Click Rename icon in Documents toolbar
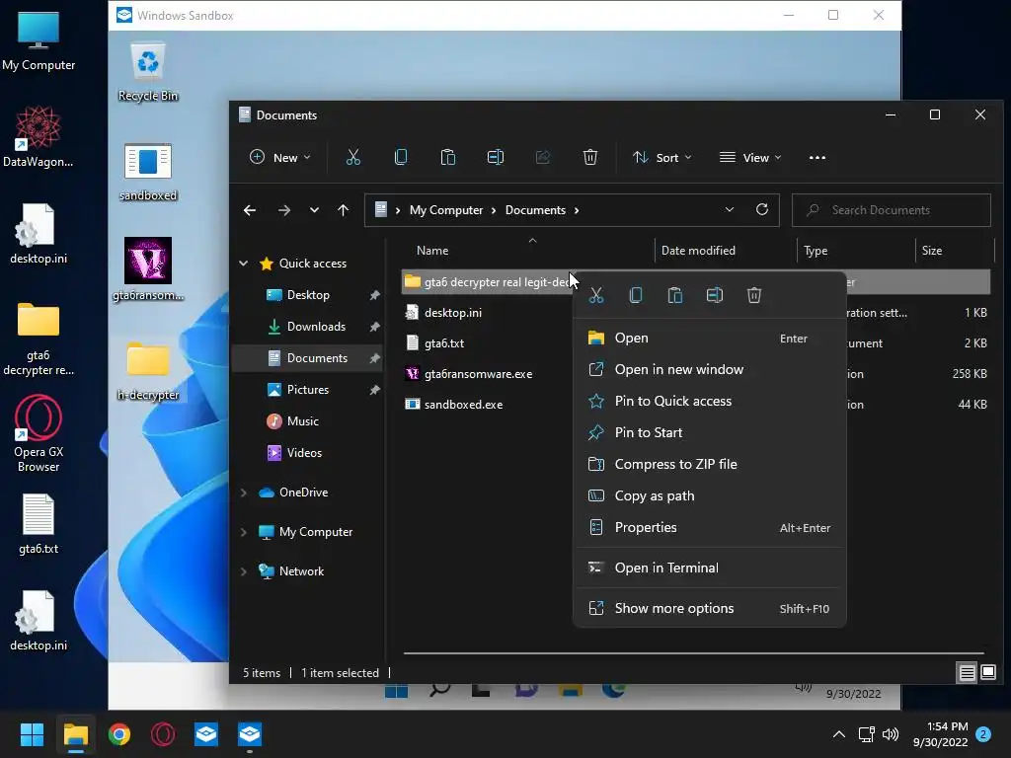 point(496,157)
